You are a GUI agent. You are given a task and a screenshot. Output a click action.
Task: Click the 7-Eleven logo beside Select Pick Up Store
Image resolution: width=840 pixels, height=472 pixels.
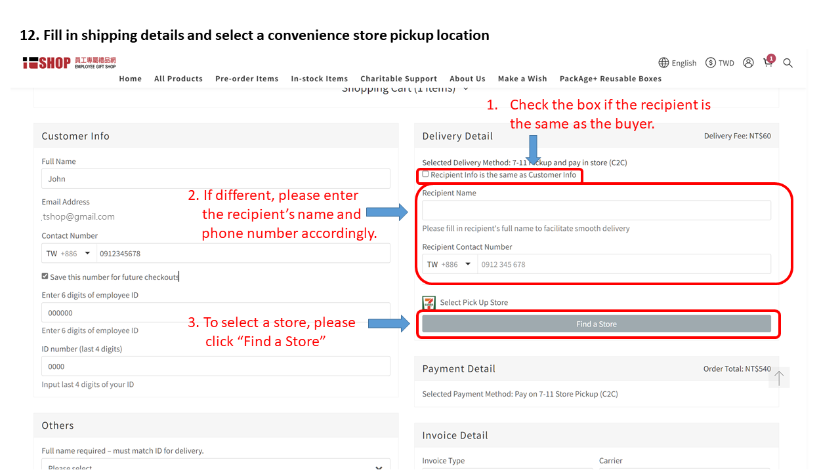click(429, 303)
